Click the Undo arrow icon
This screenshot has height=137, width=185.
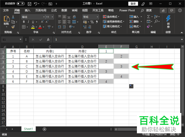click(36, 4)
